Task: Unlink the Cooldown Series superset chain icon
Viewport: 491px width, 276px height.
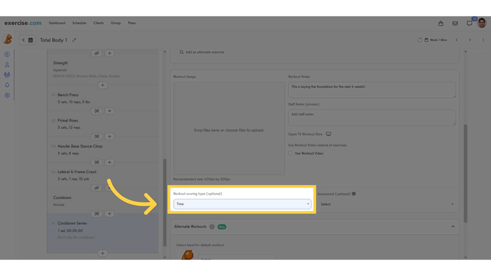Action: 97,213
